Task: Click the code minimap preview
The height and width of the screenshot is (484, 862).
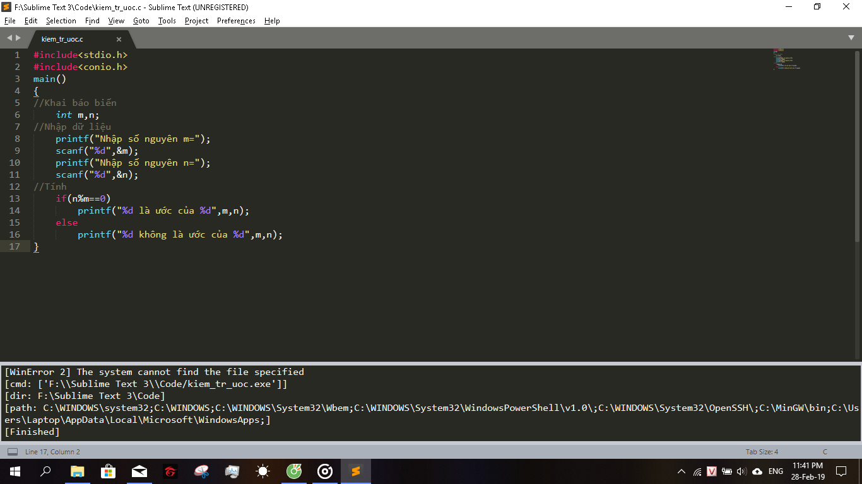Action: pyautogui.click(x=786, y=59)
